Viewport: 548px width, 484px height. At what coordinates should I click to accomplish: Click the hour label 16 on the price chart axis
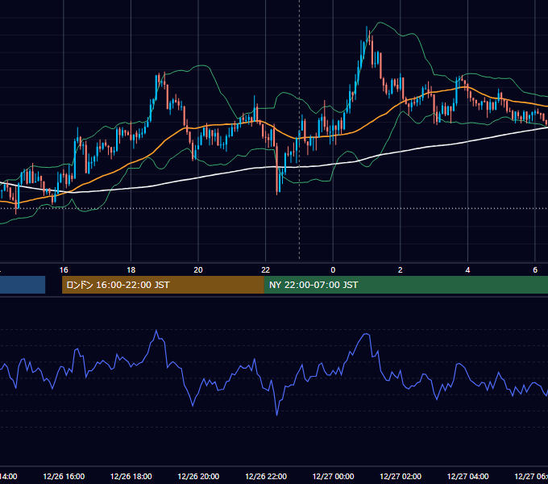(x=64, y=270)
